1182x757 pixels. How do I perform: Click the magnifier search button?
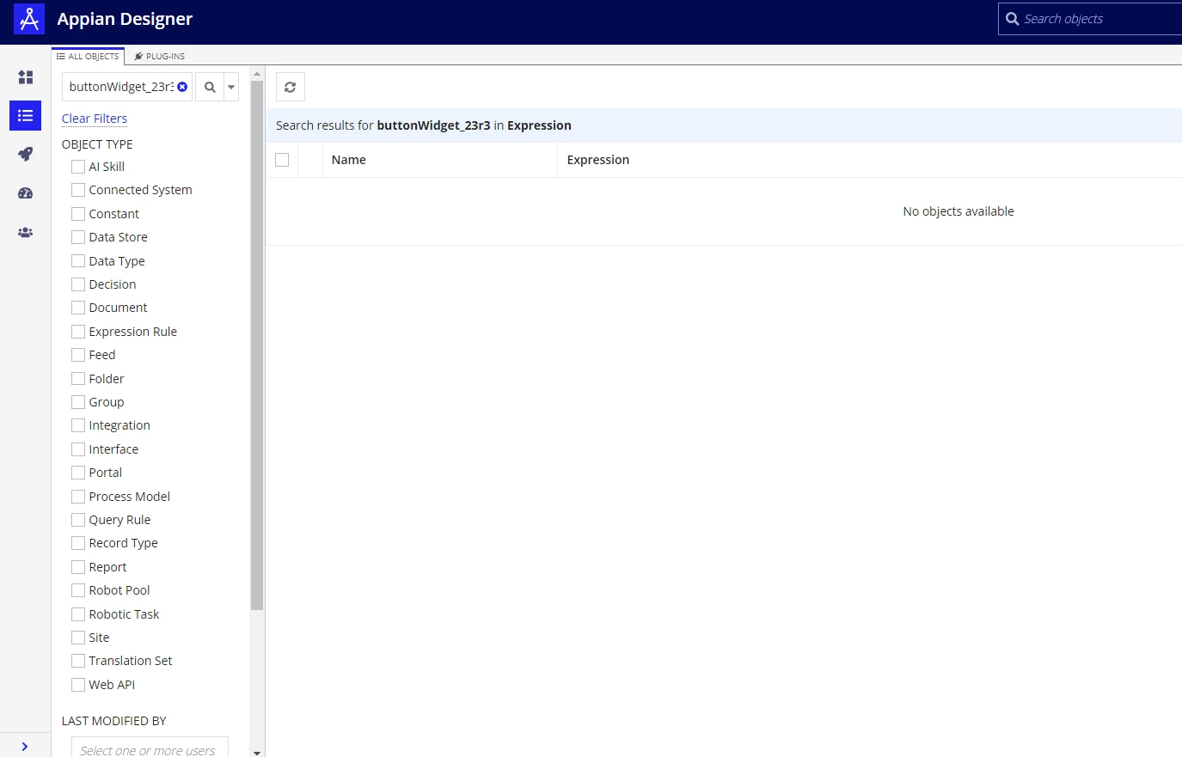[x=210, y=87]
